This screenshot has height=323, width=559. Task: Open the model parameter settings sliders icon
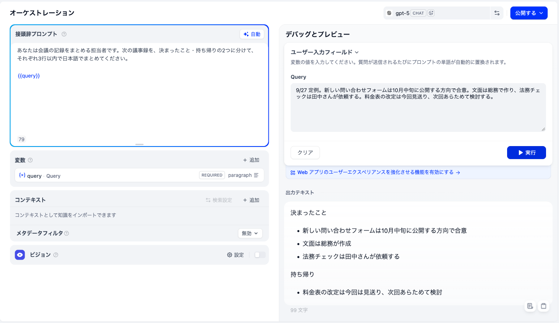click(497, 13)
